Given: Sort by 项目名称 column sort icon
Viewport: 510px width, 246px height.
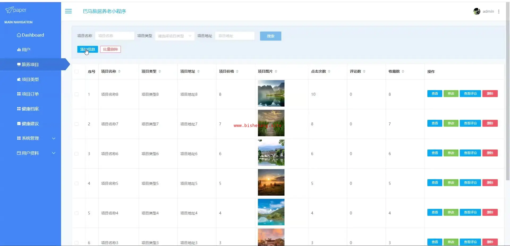Looking at the screenshot, I should click(119, 71).
